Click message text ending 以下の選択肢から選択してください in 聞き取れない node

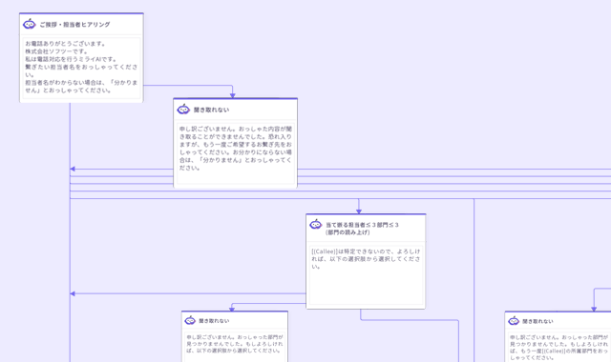(235, 344)
